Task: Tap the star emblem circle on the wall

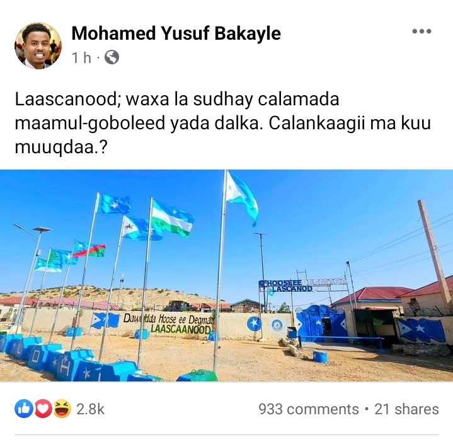Action: tap(255, 323)
